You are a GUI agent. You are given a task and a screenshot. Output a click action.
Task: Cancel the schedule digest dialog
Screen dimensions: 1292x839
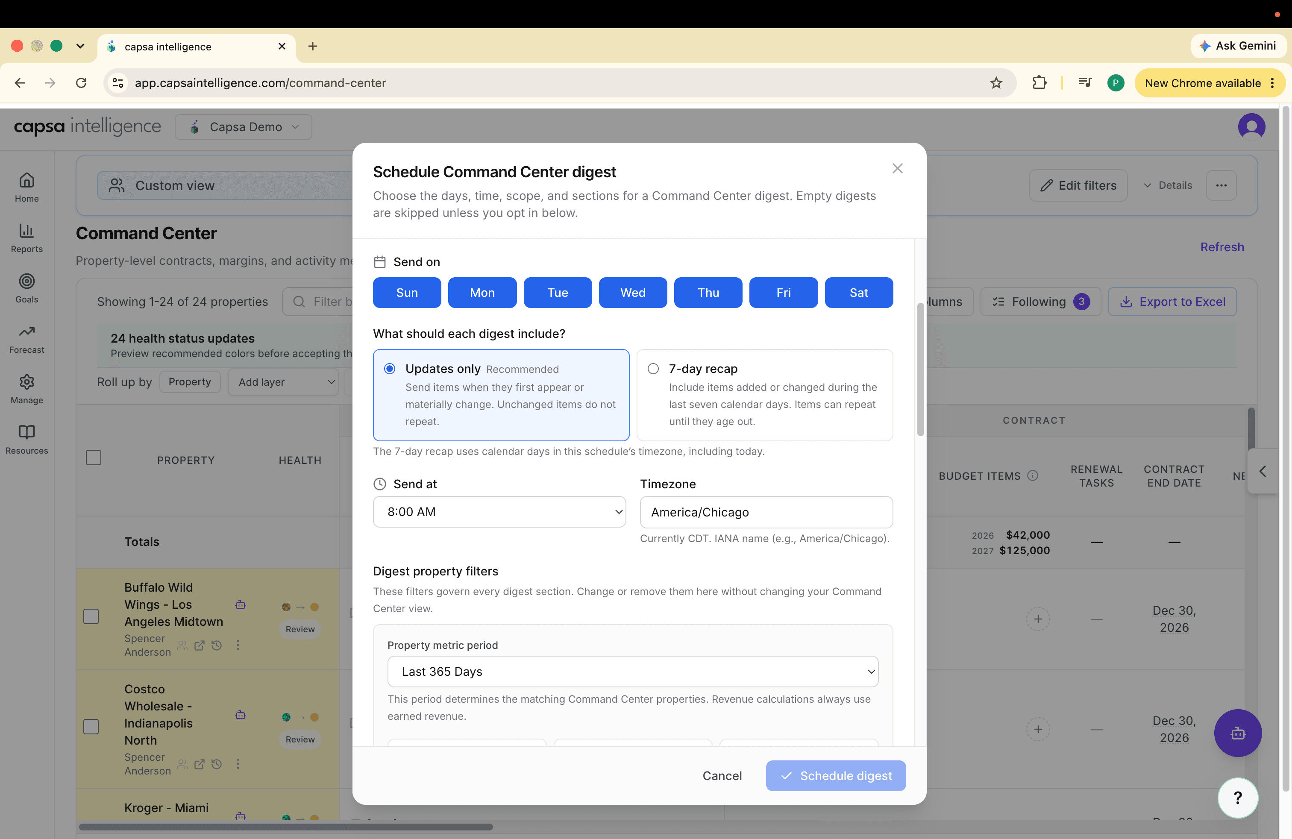pos(722,775)
